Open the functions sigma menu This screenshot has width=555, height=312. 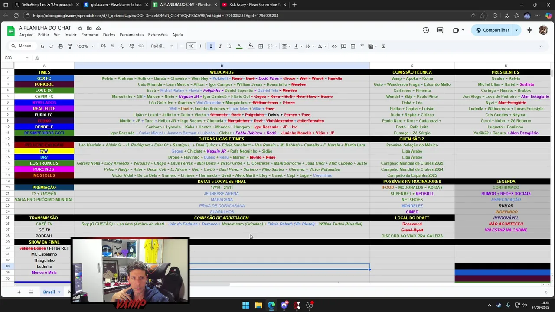pyautogui.click(x=383, y=46)
